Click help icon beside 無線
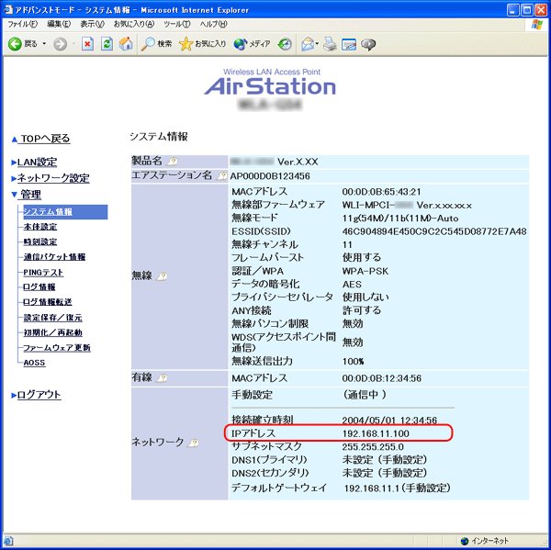 [162, 276]
